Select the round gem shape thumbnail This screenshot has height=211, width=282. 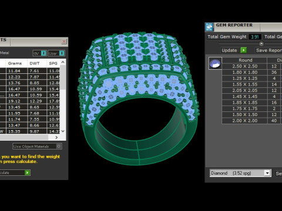coord(215,63)
